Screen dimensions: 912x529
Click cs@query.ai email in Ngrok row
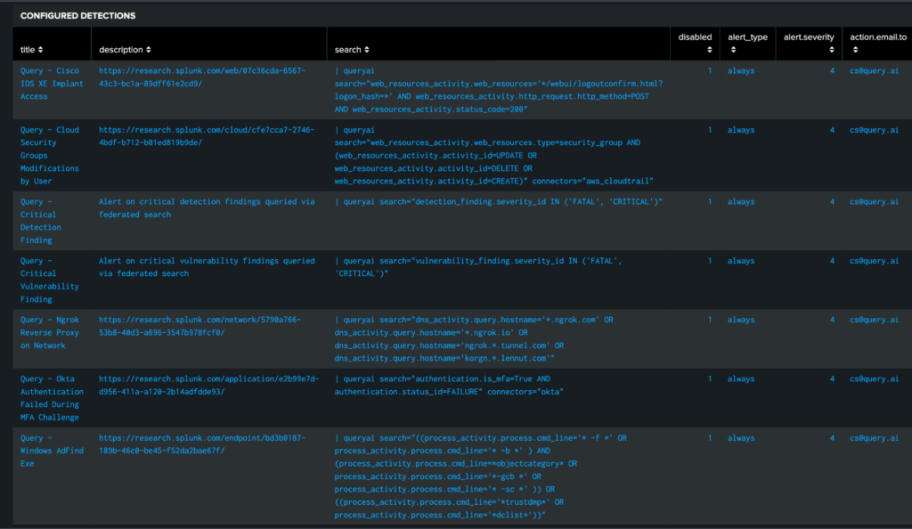pos(873,320)
